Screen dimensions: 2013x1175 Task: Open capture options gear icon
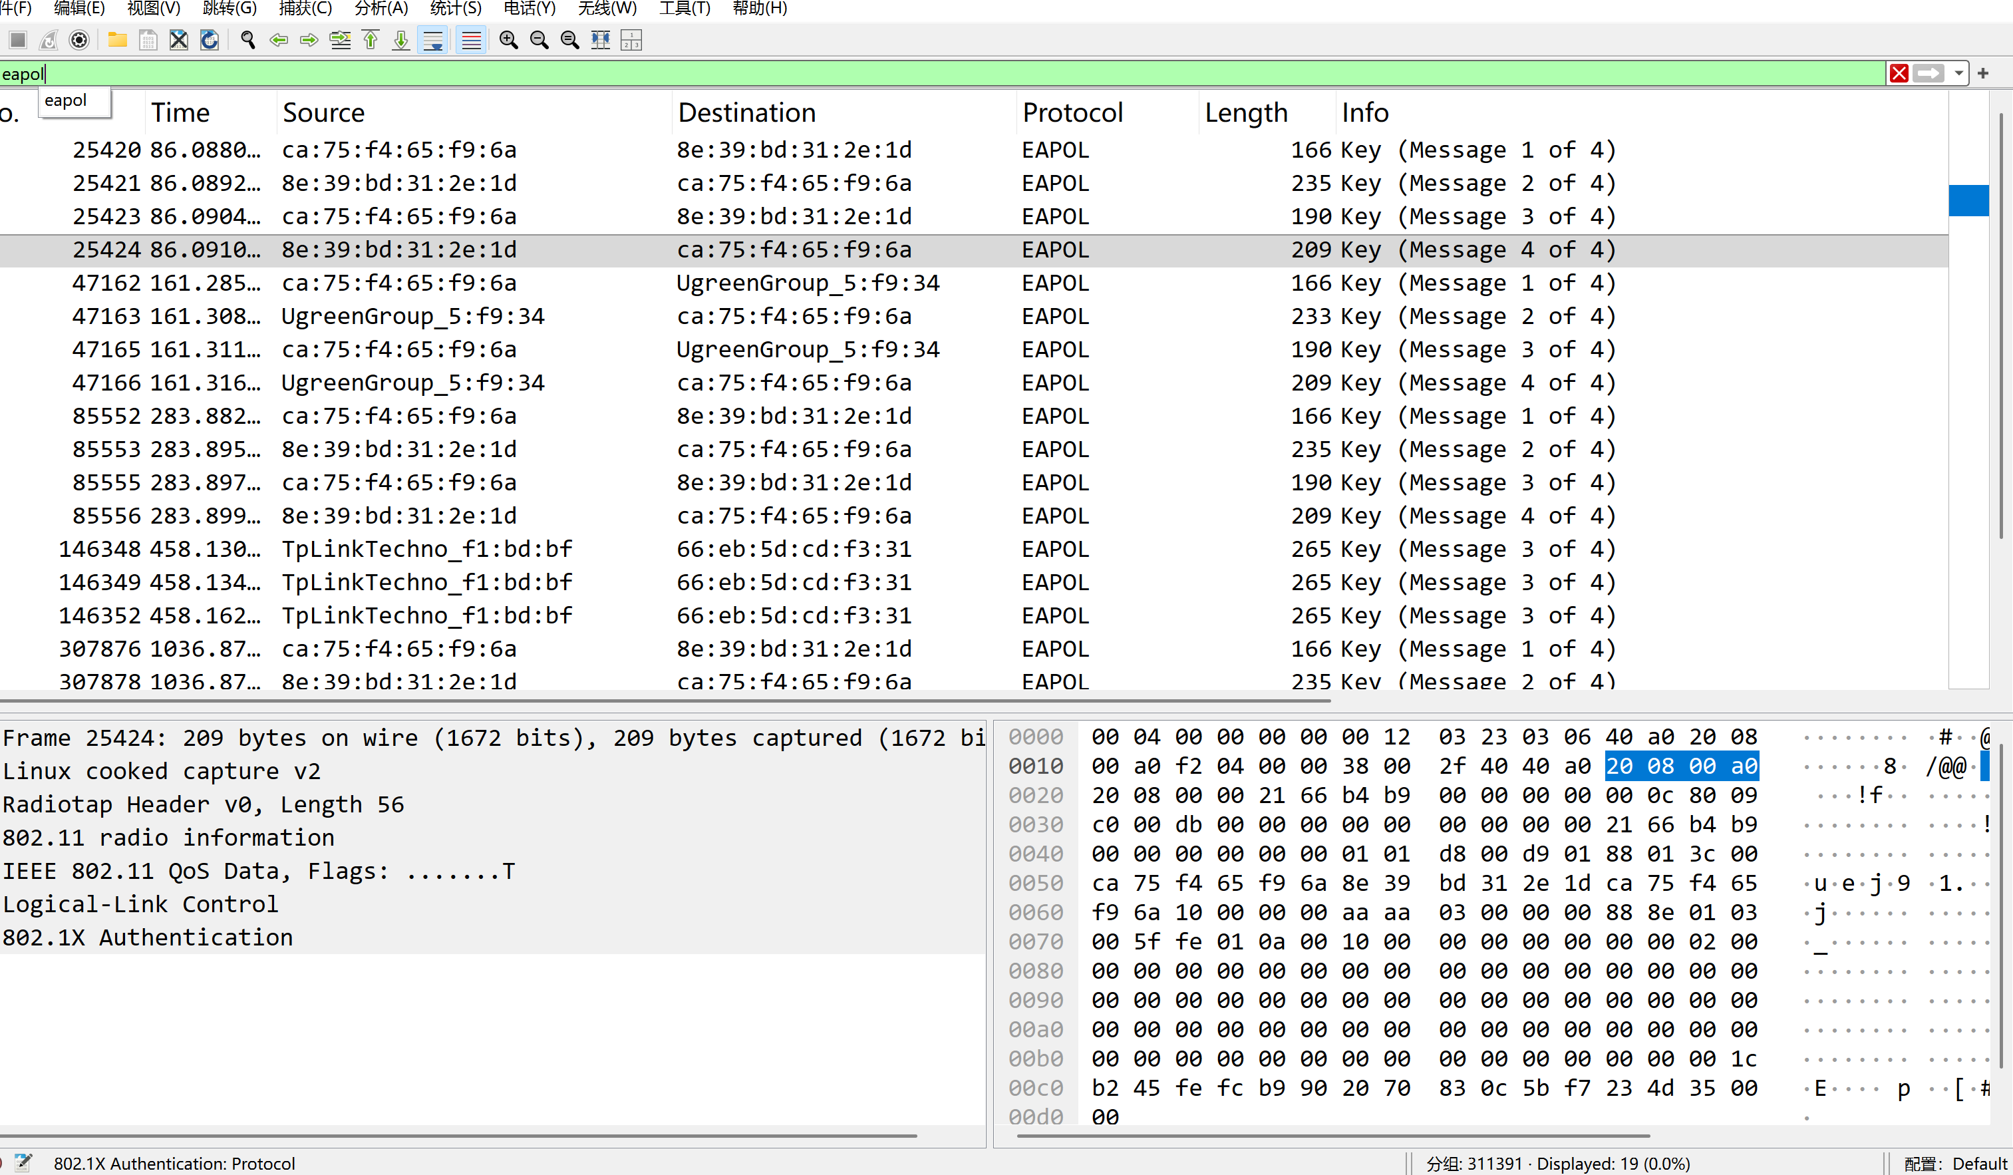coord(79,40)
